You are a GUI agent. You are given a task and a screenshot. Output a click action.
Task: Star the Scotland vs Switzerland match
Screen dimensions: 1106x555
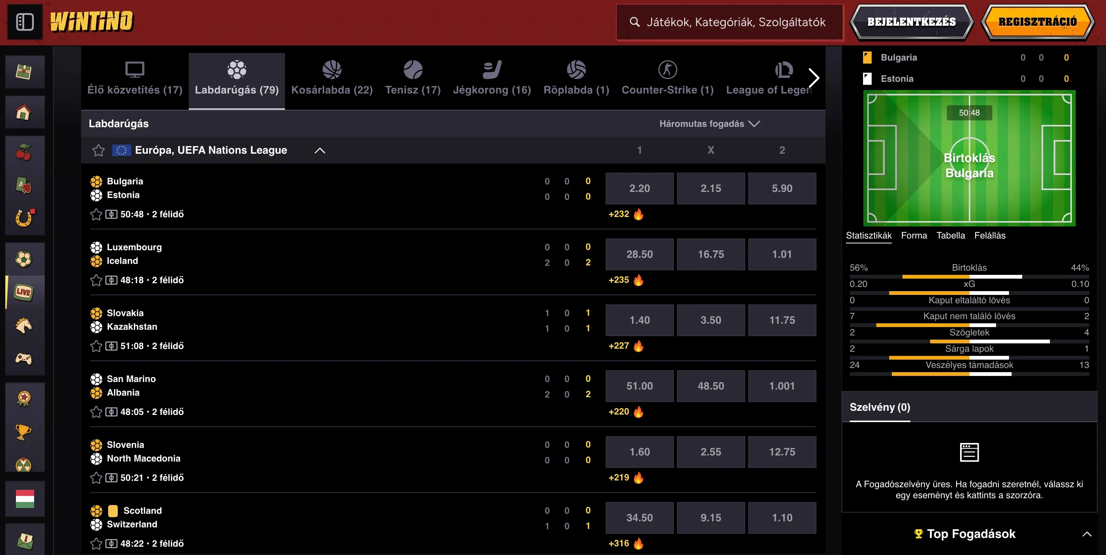click(x=96, y=544)
